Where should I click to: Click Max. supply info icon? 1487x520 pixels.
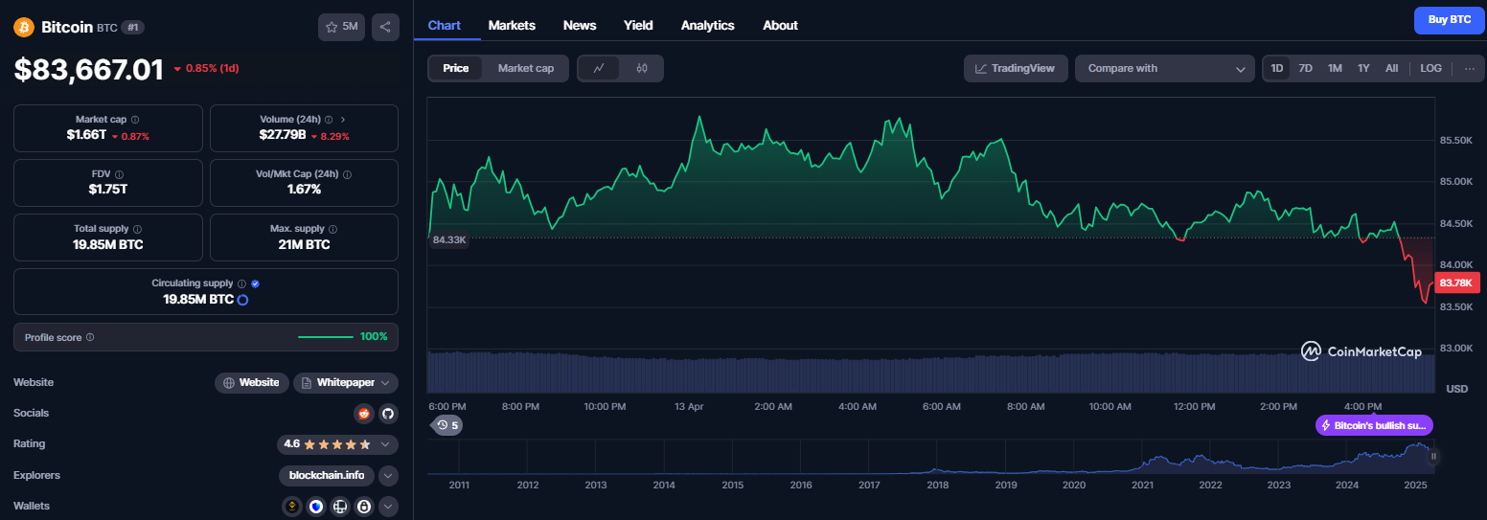tap(333, 229)
